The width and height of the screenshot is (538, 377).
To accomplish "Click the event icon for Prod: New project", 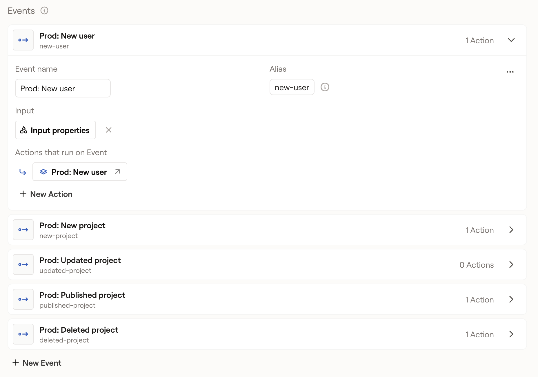I will coord(23,230).
